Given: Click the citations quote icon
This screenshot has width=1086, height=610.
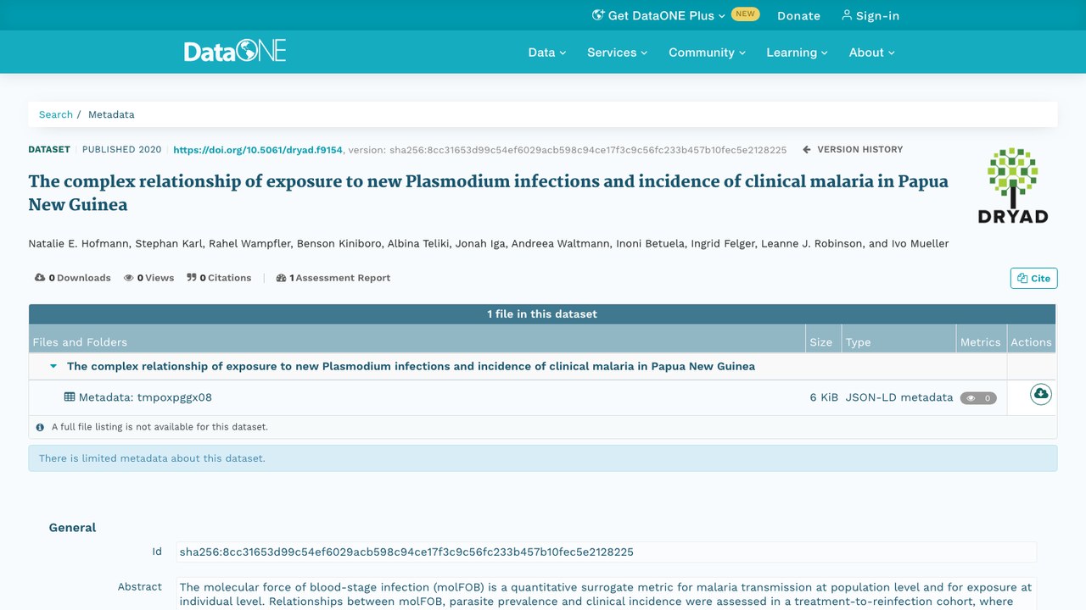Looking at the screenshot, I should tap(192, 278).
